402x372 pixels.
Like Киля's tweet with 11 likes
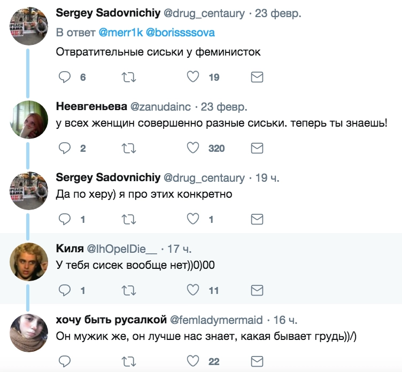coord(193,290)
